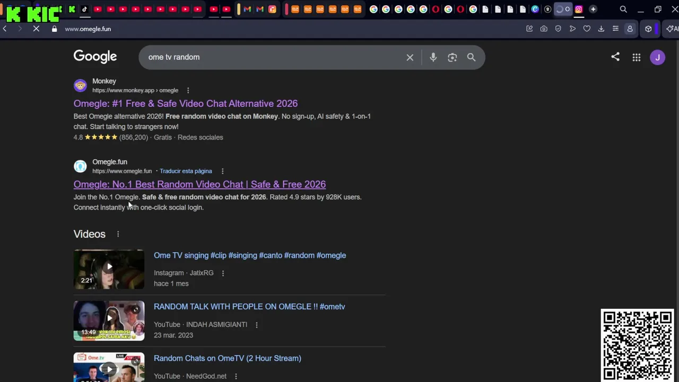This screenshot has height=382, width=679.
Task: Play the Random Chats OmeTV thumbnail
Action: (x=109, y=367)
